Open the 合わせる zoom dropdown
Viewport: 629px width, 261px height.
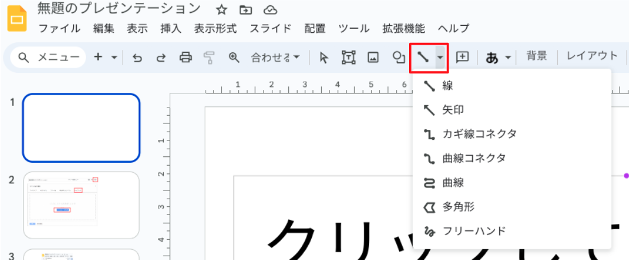(275, 58)
